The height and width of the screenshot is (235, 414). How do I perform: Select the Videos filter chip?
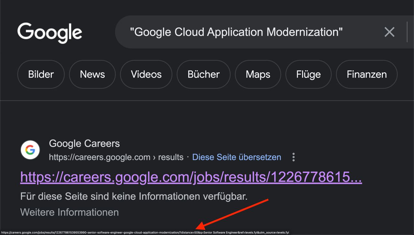[x=146, y=74]
